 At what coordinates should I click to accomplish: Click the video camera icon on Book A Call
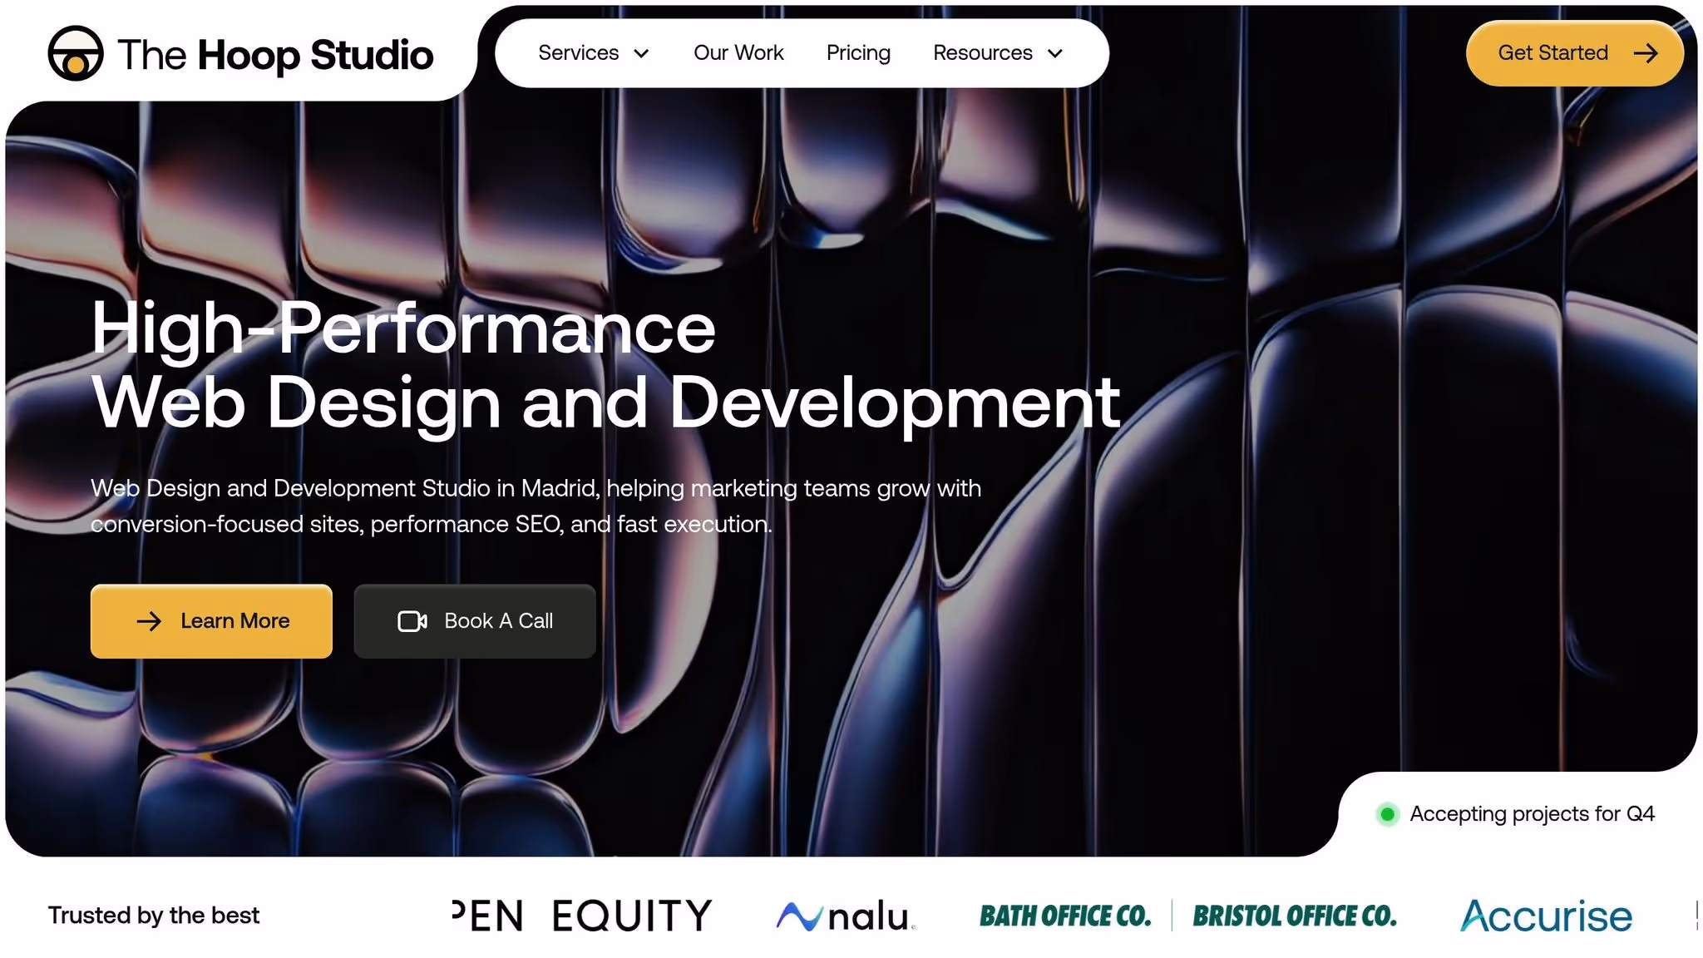[412, 621]
